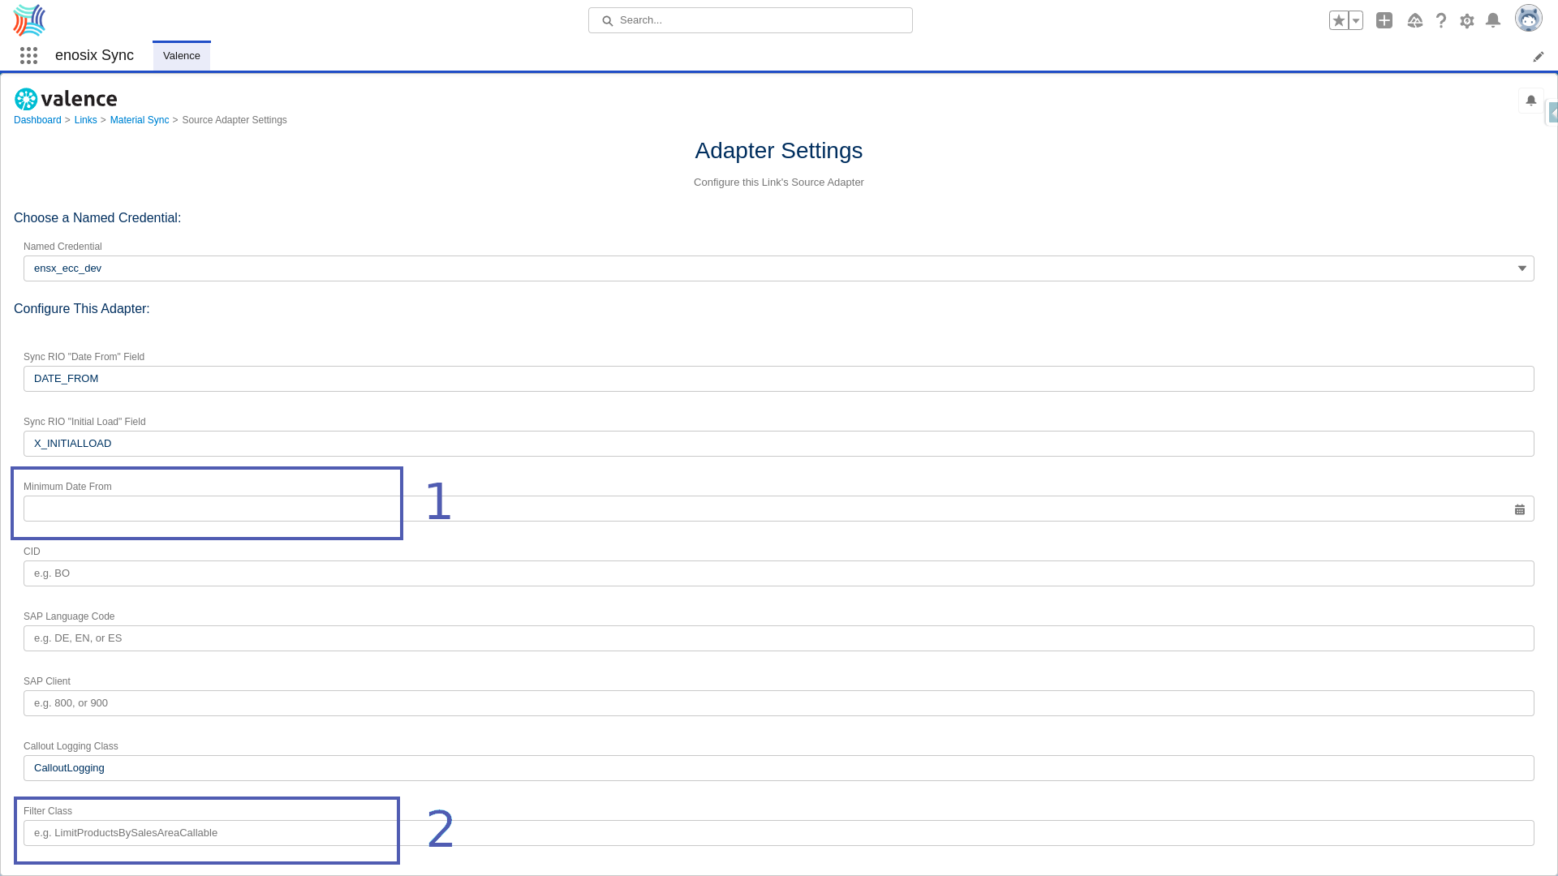Viewport: 1558px width, 876px height.
Task: Click the enosix Sync menu item
Action: click(x=94, y=54)
